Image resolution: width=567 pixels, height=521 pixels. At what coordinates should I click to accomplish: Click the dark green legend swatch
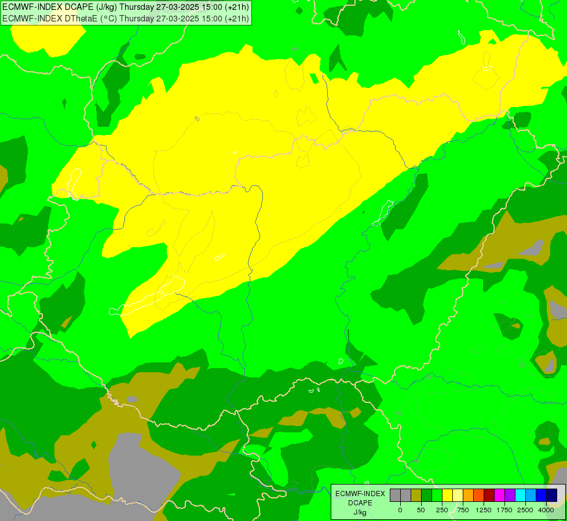tap(427, 496)
